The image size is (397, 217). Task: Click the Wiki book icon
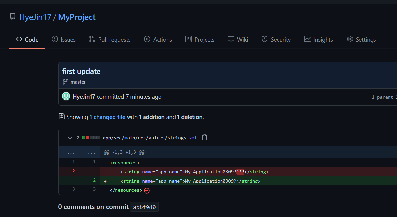click(x=231, y=39)
